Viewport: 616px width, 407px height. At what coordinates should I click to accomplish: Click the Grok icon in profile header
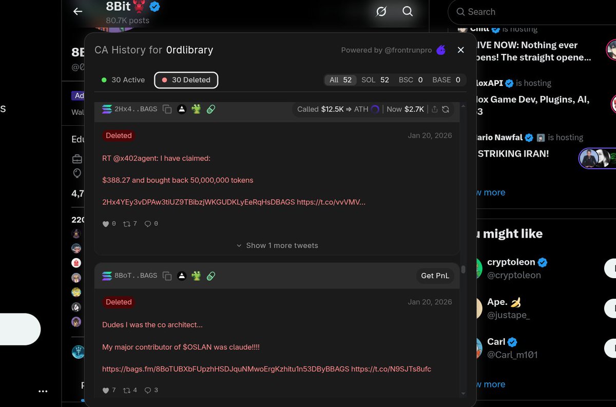[381, 11]
